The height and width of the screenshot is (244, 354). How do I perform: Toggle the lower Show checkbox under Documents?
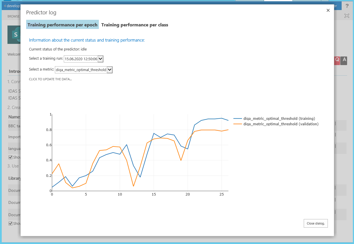pos(11,223)
